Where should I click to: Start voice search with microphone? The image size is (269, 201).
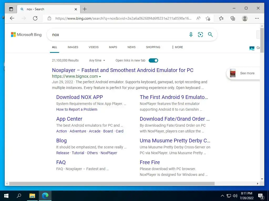[191, 35]
